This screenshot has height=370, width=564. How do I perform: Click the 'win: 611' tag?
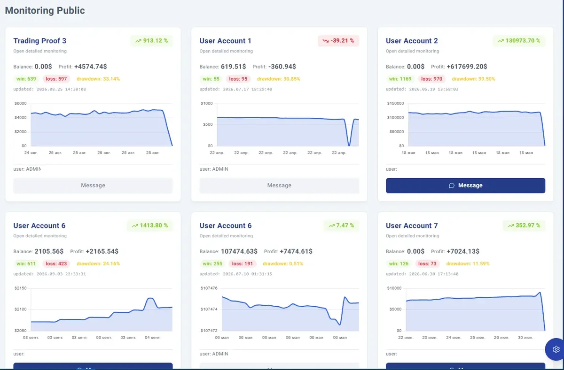tap(26, 264)
